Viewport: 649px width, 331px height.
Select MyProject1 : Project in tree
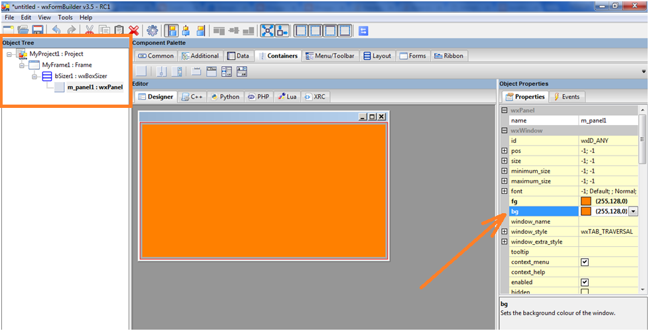[x=56, y=54]
